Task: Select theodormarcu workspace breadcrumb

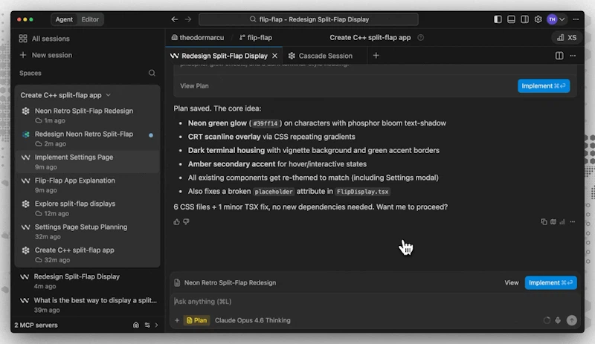Action: [197, 38]
